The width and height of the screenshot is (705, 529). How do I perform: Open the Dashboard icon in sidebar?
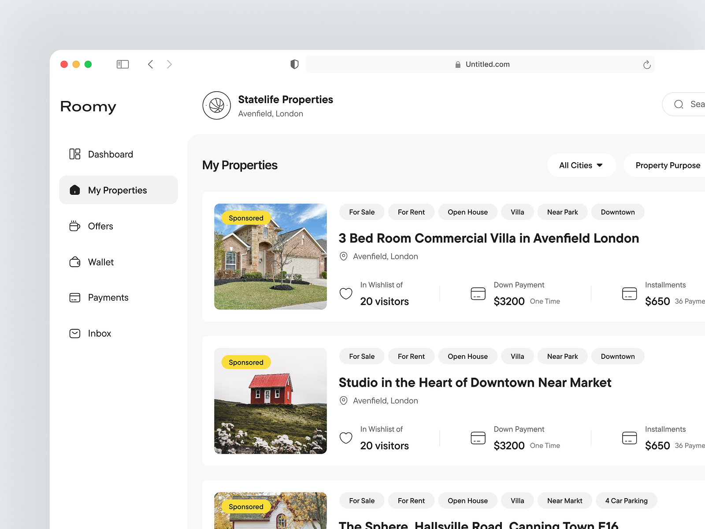75,154
